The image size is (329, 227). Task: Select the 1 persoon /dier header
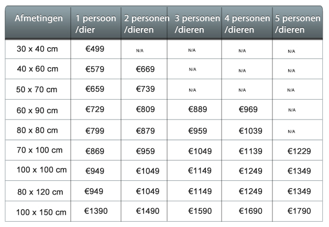coord(96,24)
